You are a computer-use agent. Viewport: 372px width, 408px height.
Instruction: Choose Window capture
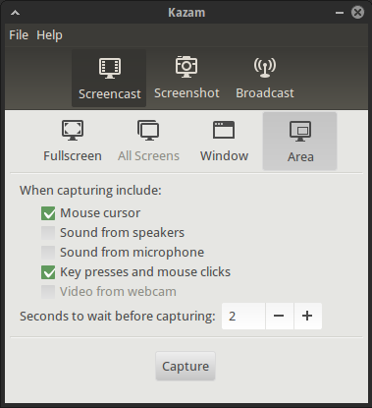point(224,141)
